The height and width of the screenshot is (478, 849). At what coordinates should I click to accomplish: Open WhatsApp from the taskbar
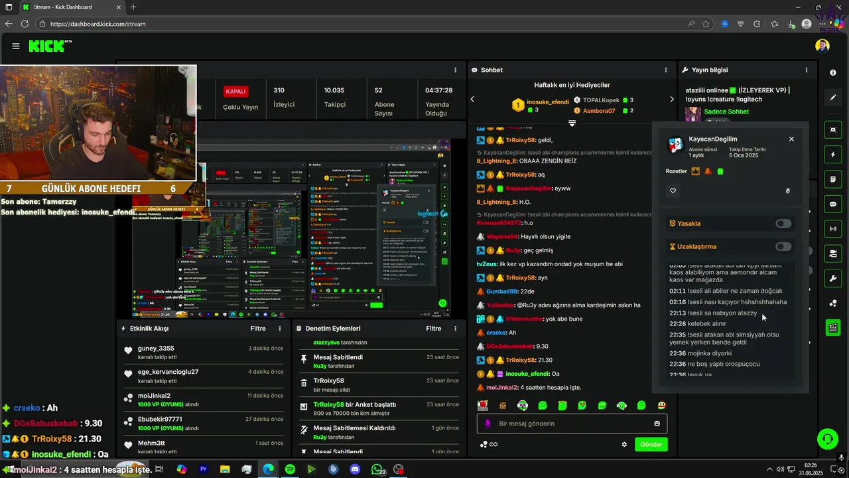pyautogui.click(x=377, y=469)
